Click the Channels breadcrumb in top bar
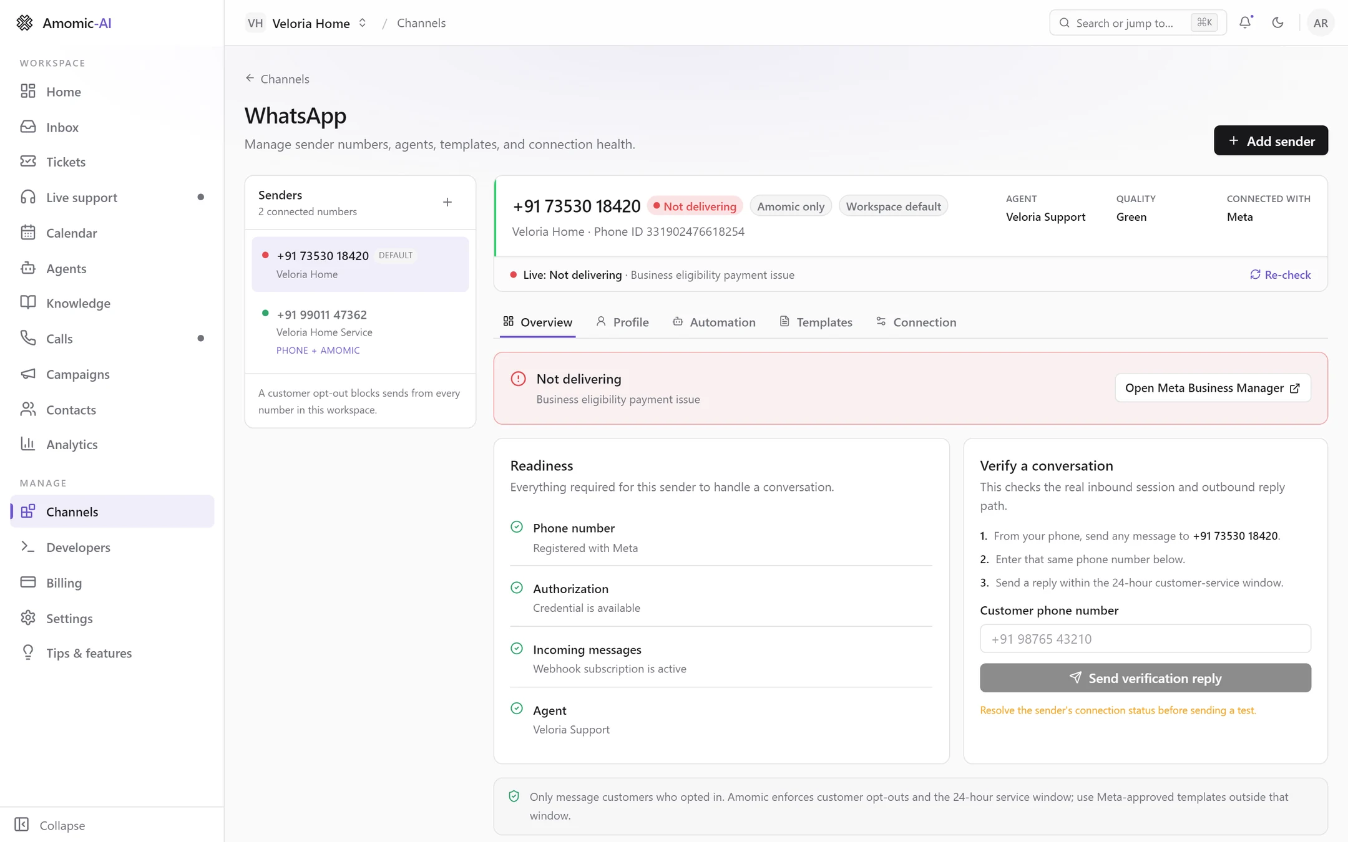Viewport: 1348px width, 842px height. point(421,23)
